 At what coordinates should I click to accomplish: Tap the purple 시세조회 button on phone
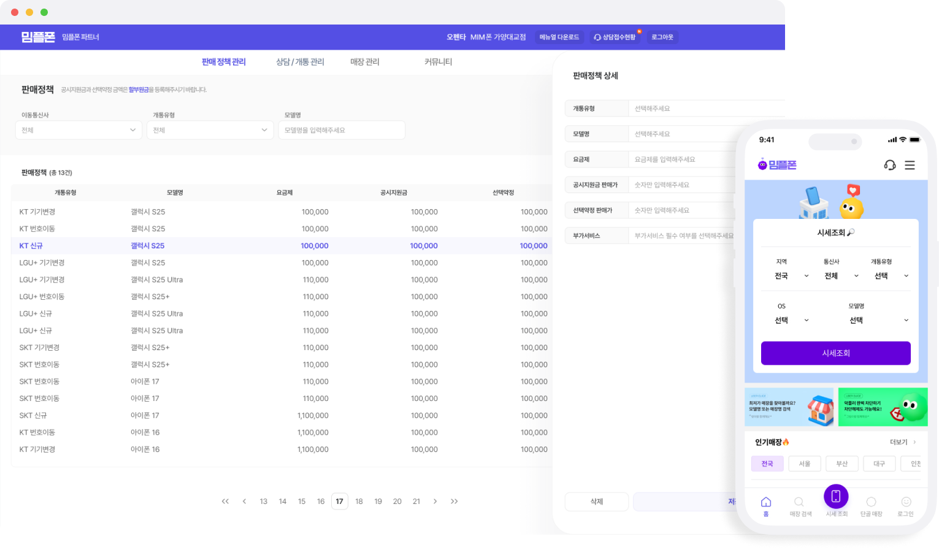pyautogui.click(x=836, y=353)
